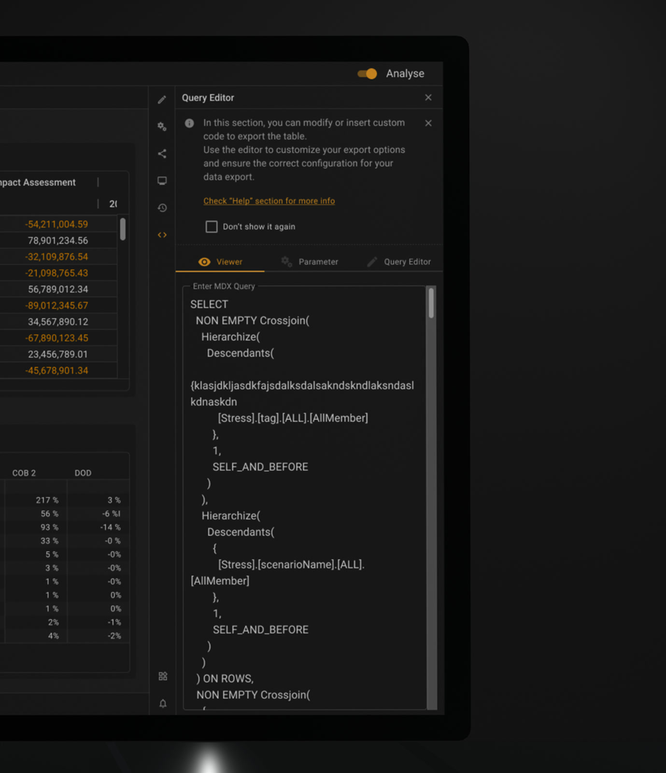This screenshot has width=666, height=773.
Task: Select the value 78,901,234.56
Action: tap(58, 241)
